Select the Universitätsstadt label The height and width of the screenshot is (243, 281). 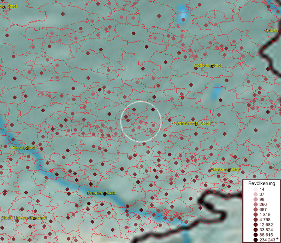[x=24, y=218]
